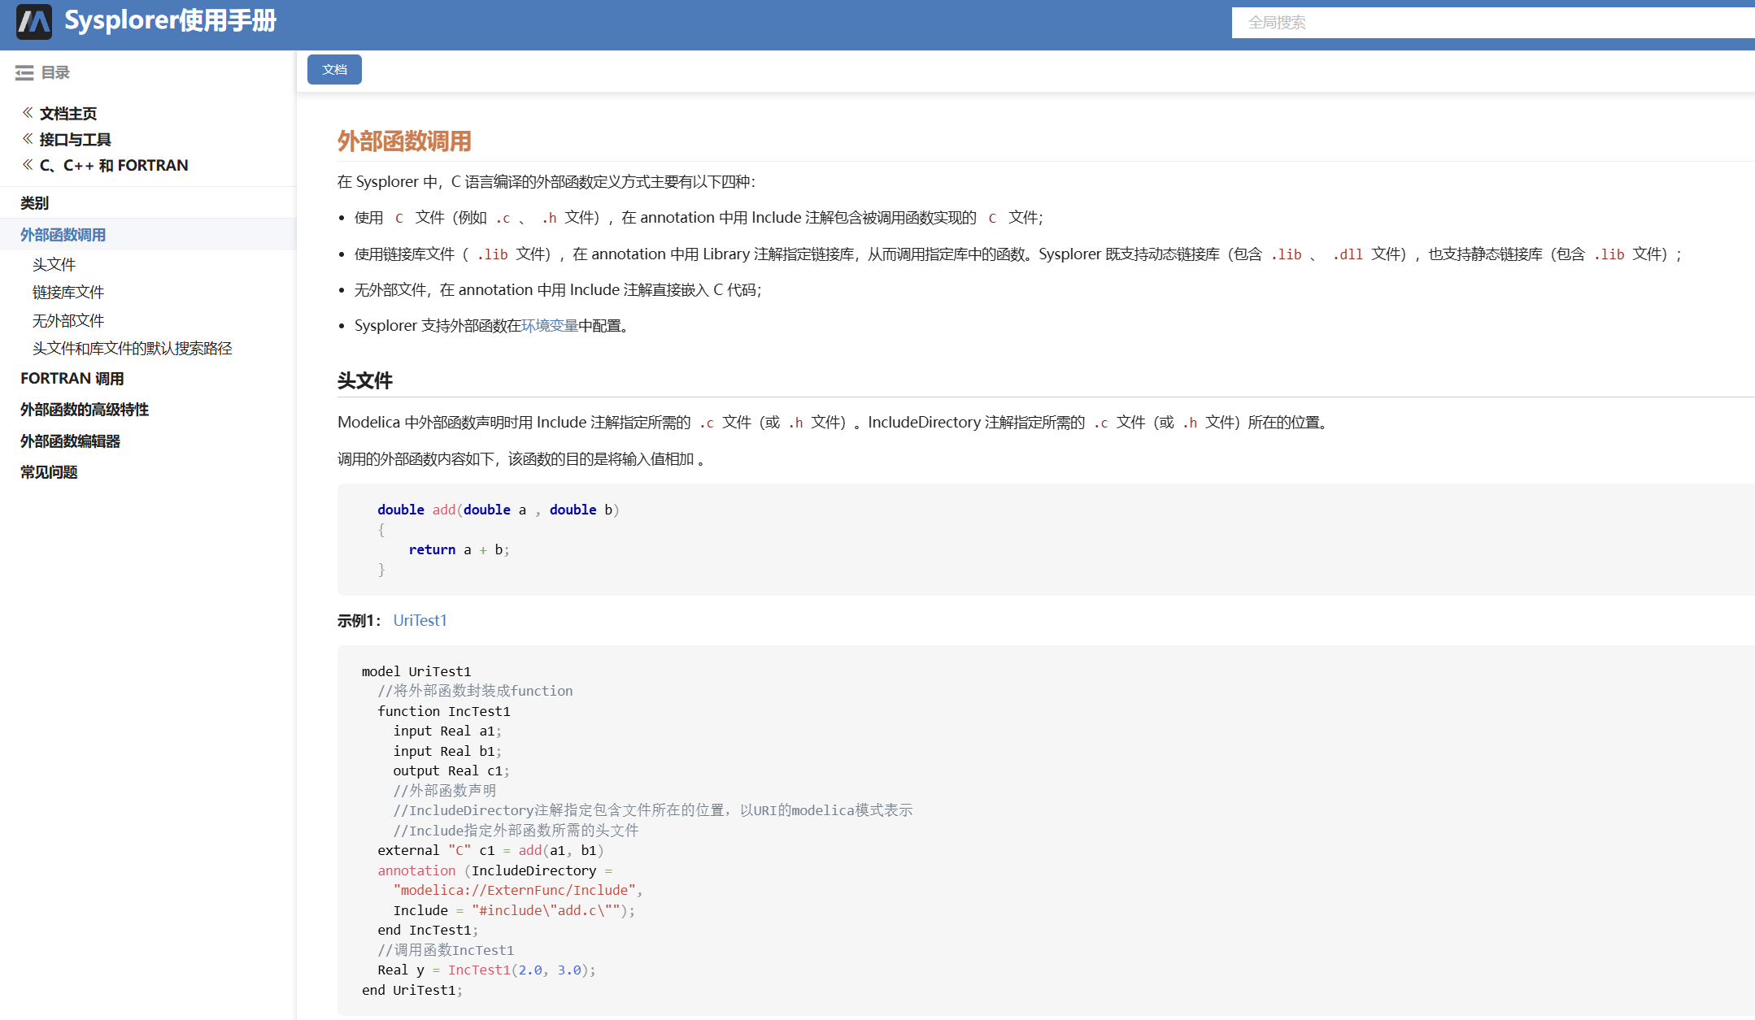
Task: Jump to 头文件 subsection in sidebar
Action: click(x=54, y=264)
